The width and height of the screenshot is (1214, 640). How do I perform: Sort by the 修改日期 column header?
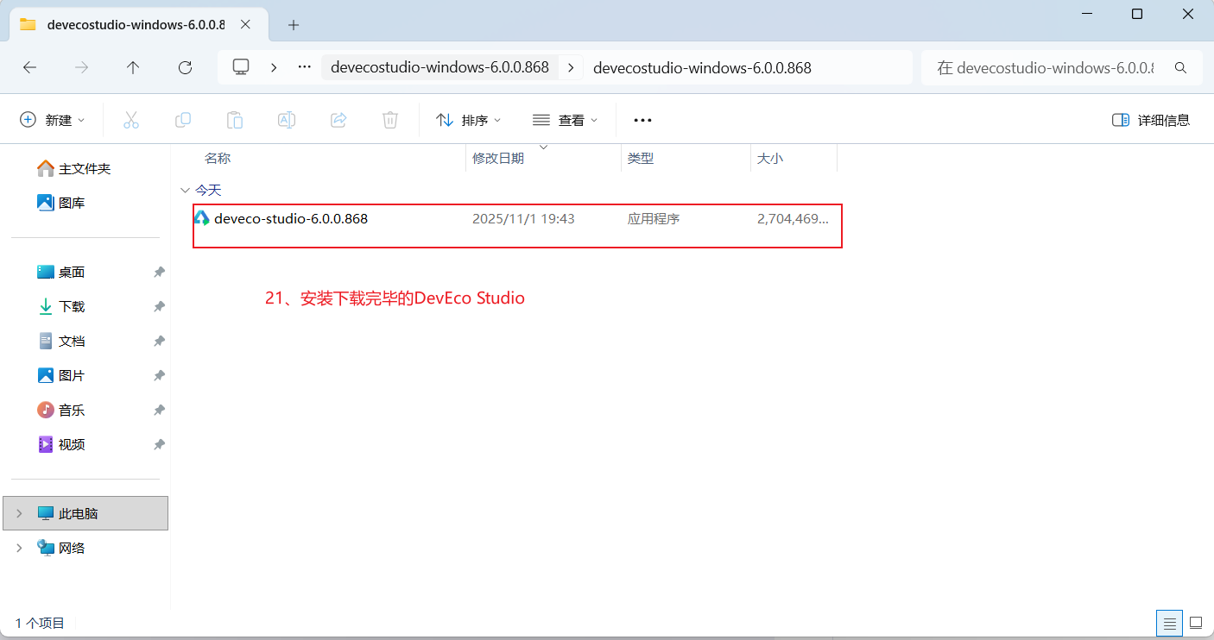498,159
